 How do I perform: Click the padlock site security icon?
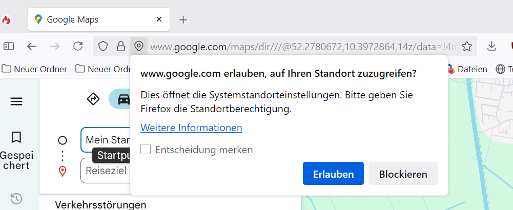(121, 47)
